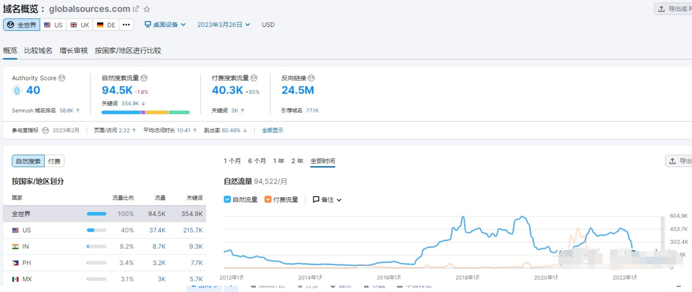The height and width of the screenshot is (292, 692).
Task: Switch to the 付费 toggle
Action: (x=54, y=161)
